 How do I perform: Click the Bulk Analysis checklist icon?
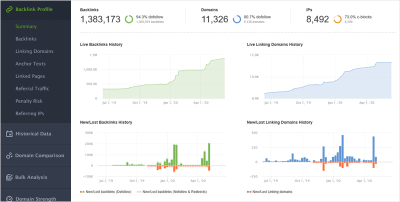(x=9, y=177)
